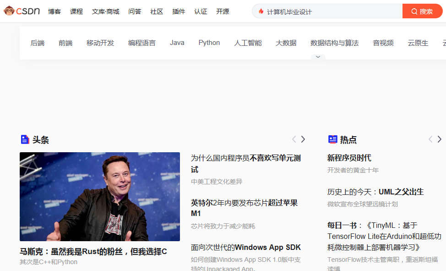Open the 博客 menu item
The width and height of the screenshot is (446, 271).
click(54, 11)
